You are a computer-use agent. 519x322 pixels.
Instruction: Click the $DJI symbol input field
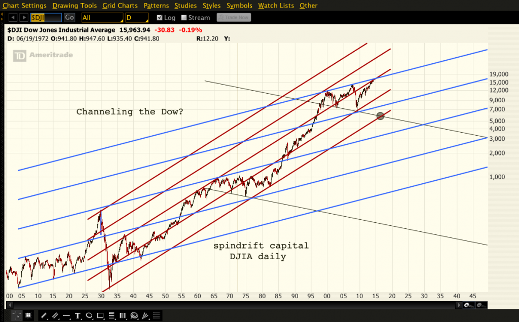[x=46, y=18]
